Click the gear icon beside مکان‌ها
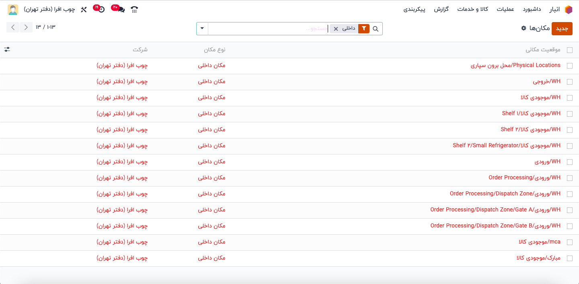Screen dimensions: 579x284 [x=524, y=28]
